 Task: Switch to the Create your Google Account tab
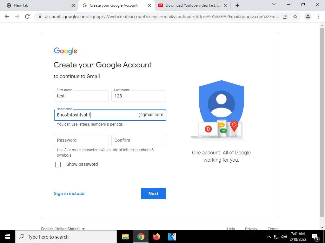pyautogui.click(x=116, y=5)
